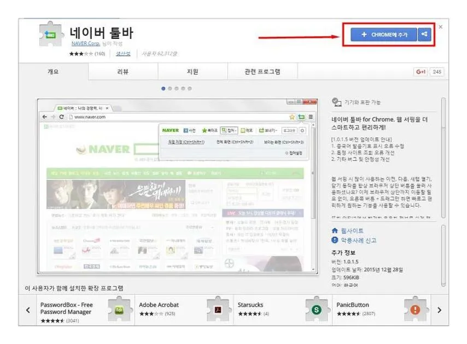
Task: Click the 245 plus-one count
Action: [437, 72]
